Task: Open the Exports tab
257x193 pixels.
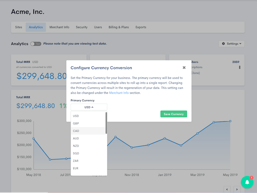Action: click(x=141, y=27)
